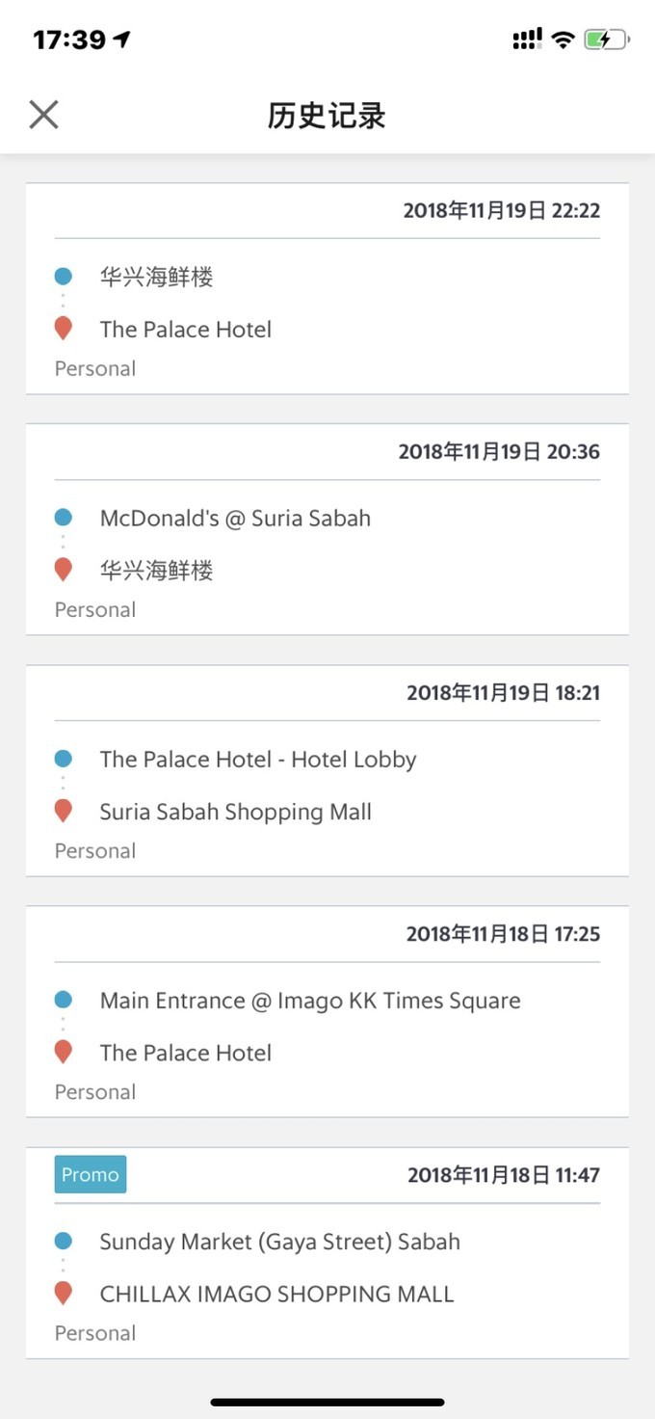Image resolution: width=655 pixels, height=1419 pixels.
Task: Tap the home indicator bar at bottom
Action: tap(327, 1402)
